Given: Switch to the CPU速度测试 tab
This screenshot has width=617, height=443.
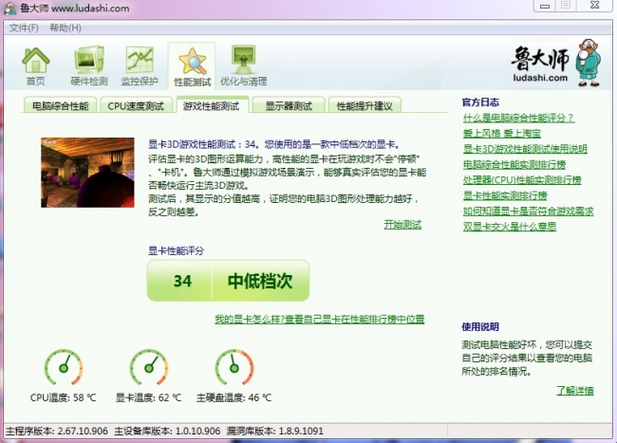Looking at the screenshot, I should [x=136, y=106].
